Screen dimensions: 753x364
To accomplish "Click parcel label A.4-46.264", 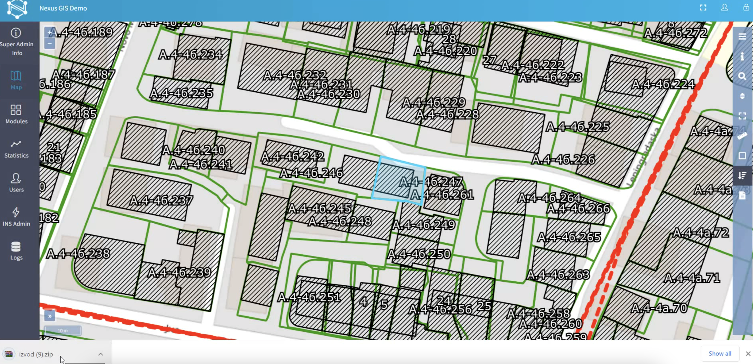I will coord(550,198).
